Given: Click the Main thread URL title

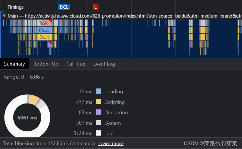Looking at the screenshot, I should click(125, 16).
